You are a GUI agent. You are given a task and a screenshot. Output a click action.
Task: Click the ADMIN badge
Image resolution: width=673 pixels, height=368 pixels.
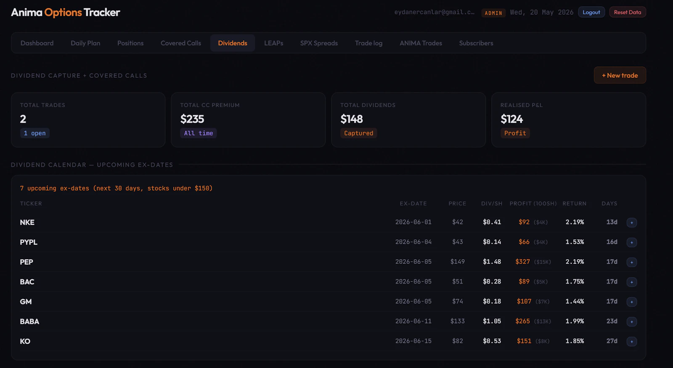point(493,13)
